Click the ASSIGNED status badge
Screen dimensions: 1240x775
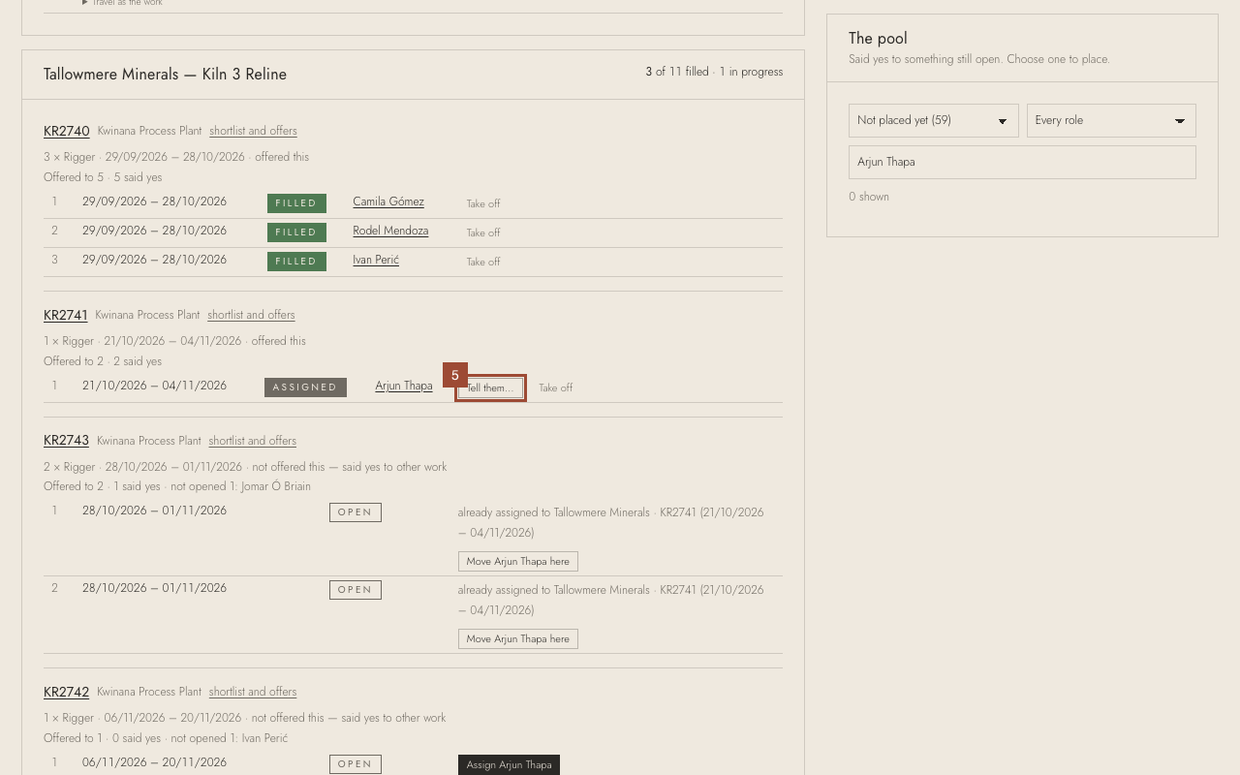(x=305, y=387)
